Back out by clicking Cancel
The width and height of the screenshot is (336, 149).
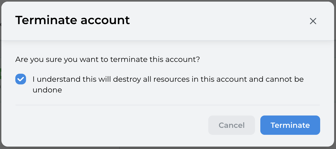pyautogui.click(x=231, y=125)
